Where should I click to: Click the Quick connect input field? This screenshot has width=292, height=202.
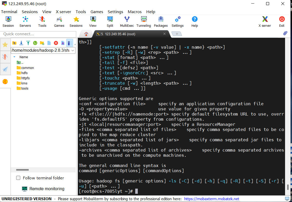click(x=38, y=34)
